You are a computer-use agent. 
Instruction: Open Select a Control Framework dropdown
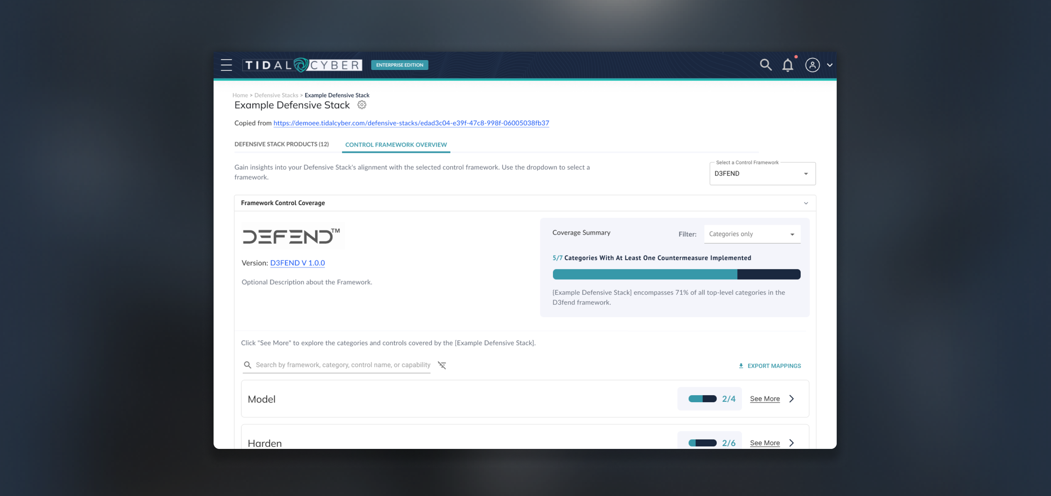tap(762, 174)
